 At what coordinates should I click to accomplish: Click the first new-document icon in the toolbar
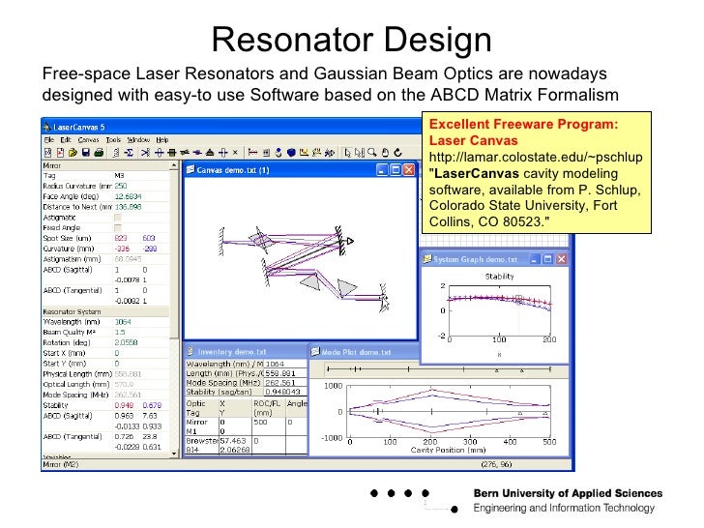click(47, 153)
